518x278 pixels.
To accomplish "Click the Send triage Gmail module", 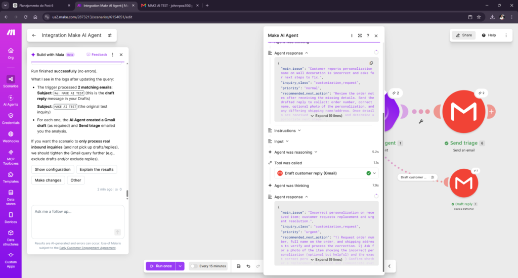I will [x=463, y=112].
